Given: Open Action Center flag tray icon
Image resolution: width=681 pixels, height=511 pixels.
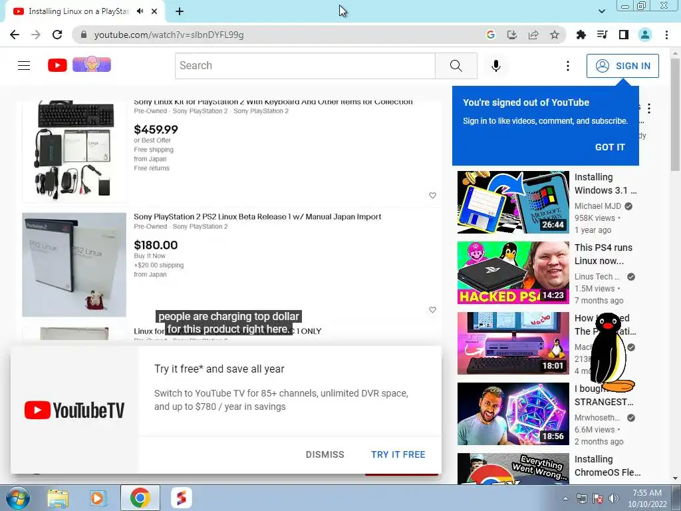Looking at the screenshot, I should [x=598, y=498].
